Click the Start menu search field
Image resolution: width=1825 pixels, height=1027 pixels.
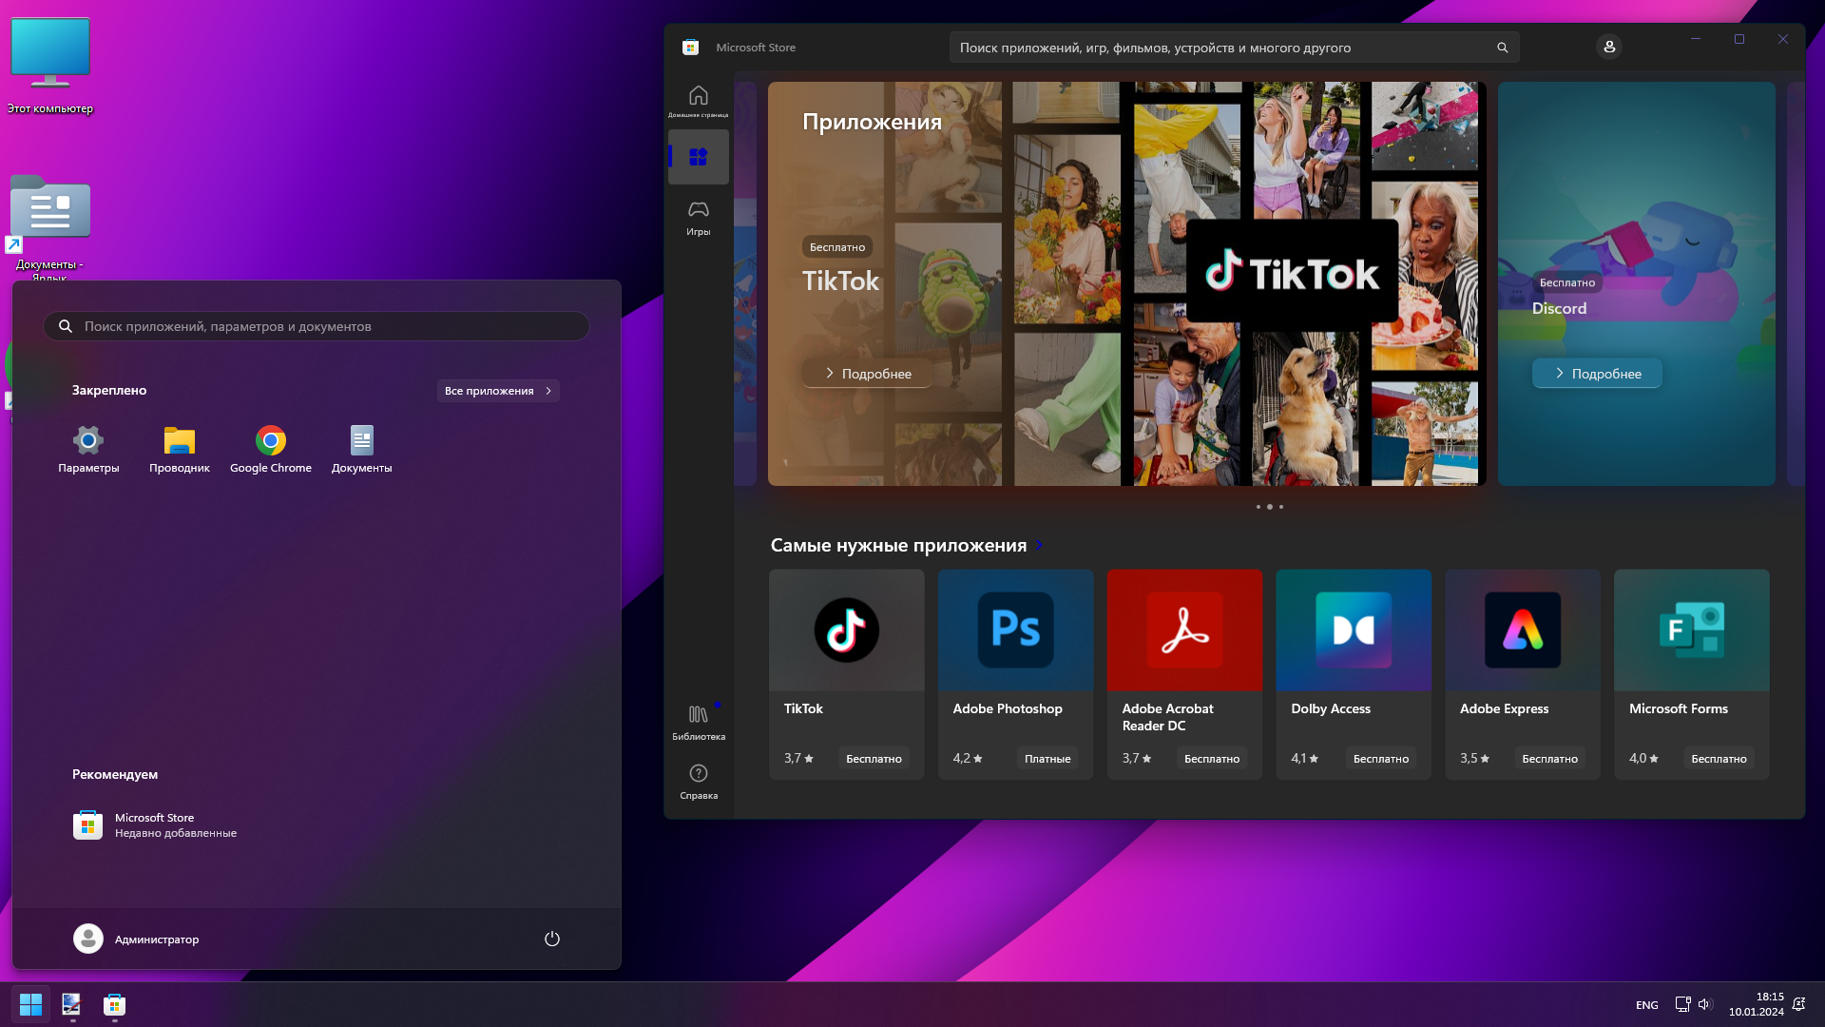point(317,326)
